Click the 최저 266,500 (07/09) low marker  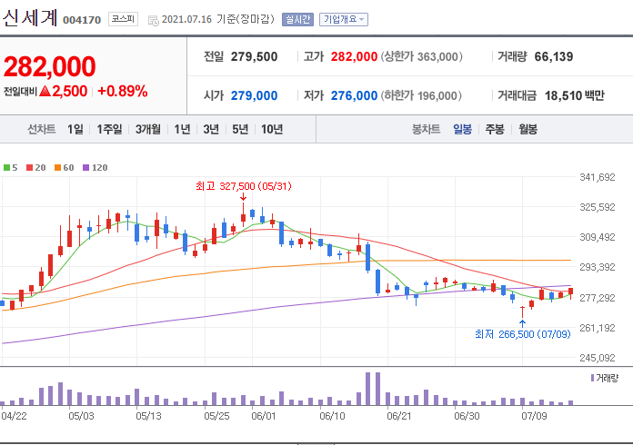coord(523,334)
